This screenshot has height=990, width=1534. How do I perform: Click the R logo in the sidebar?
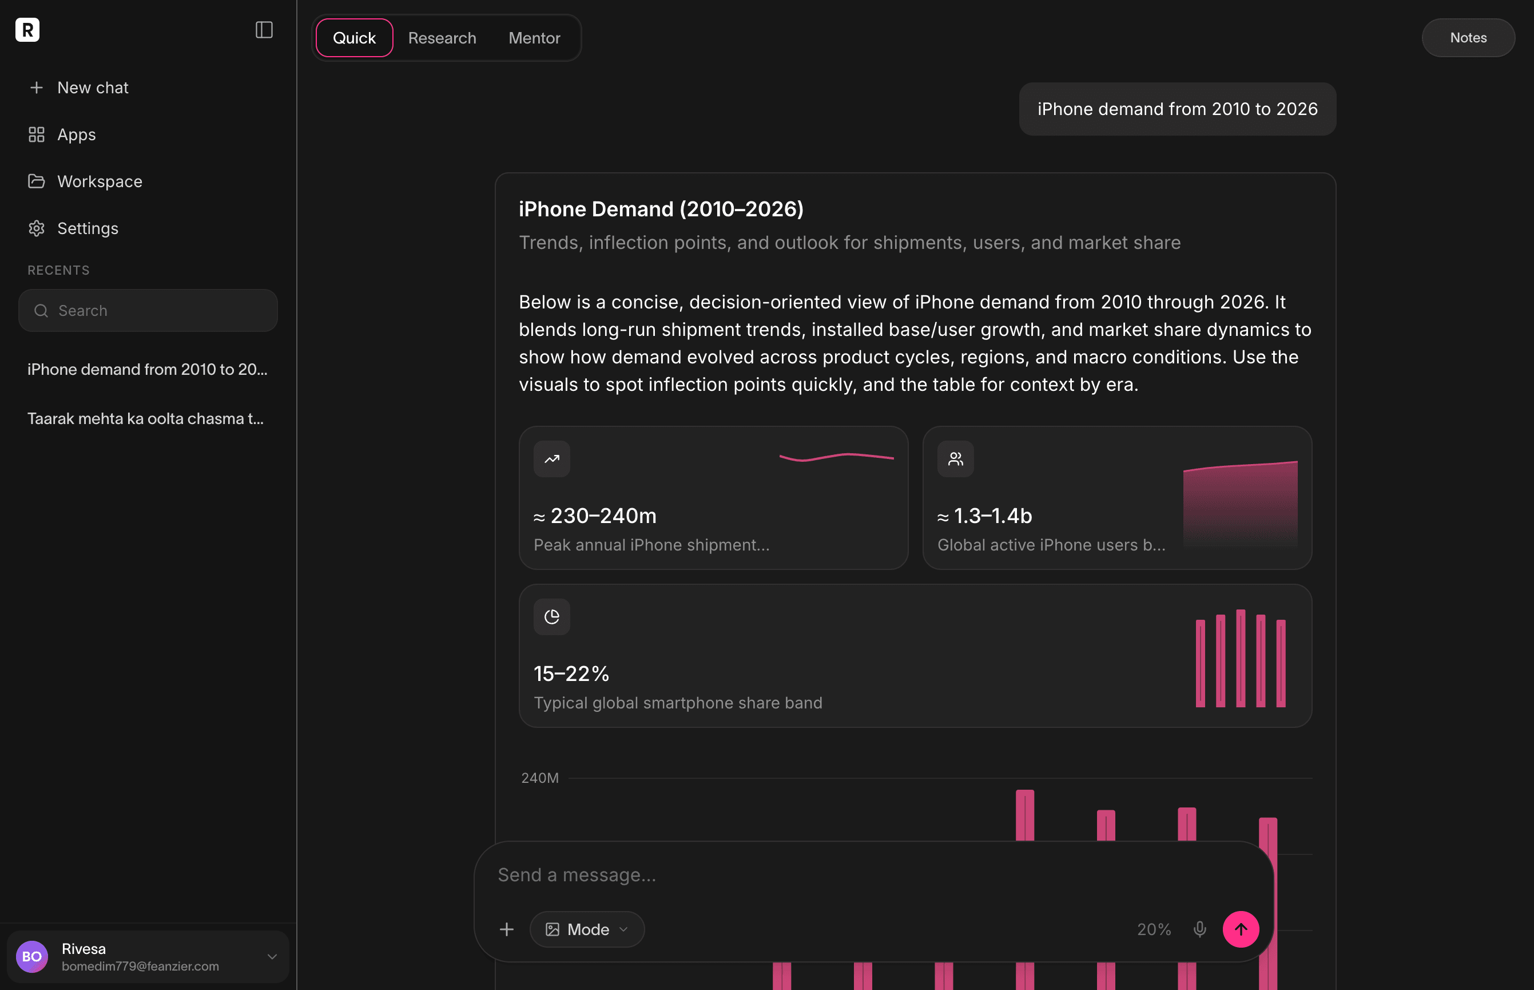(x=27, y=30)
